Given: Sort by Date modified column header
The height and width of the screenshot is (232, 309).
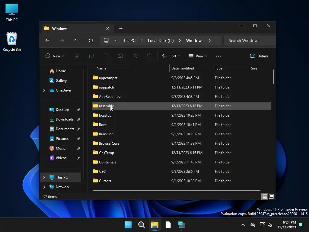Looking at the screenshot, I should coord(183,68).
